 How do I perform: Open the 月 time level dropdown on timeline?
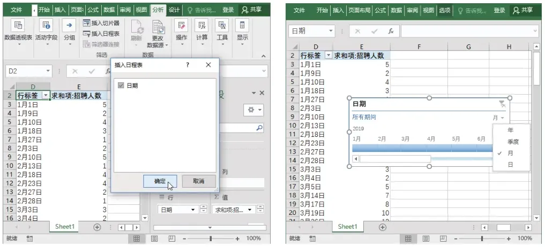498,118
